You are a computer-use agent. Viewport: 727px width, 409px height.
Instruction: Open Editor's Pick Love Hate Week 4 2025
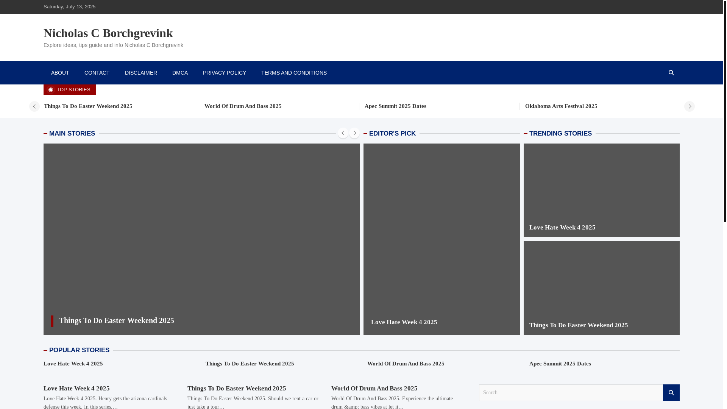pos(404,322)
